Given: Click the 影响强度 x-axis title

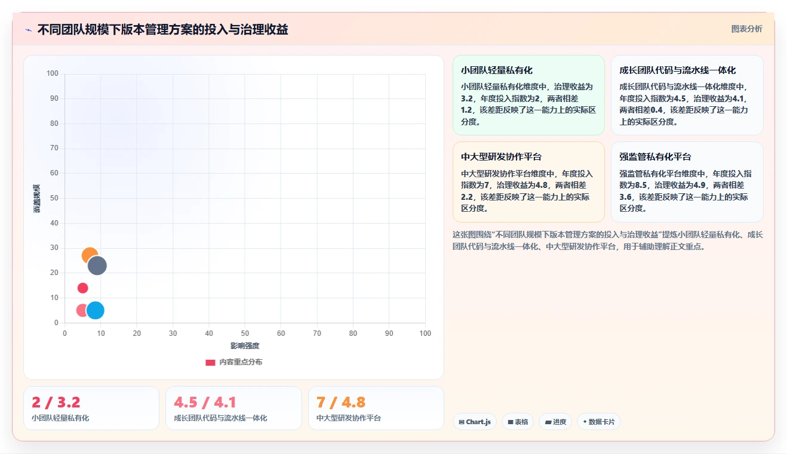Looking at the screenshot, I should [245, 346].
